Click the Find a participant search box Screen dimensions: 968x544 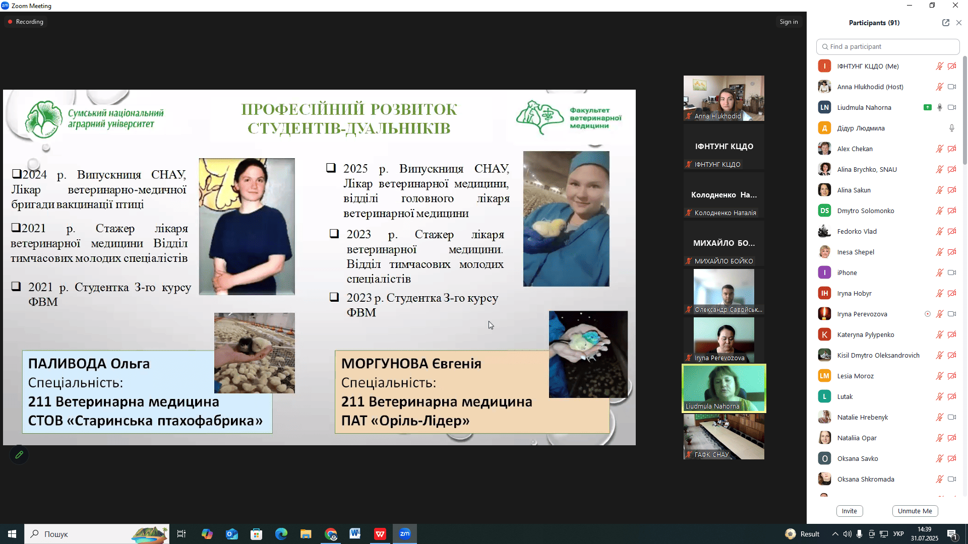888,46
